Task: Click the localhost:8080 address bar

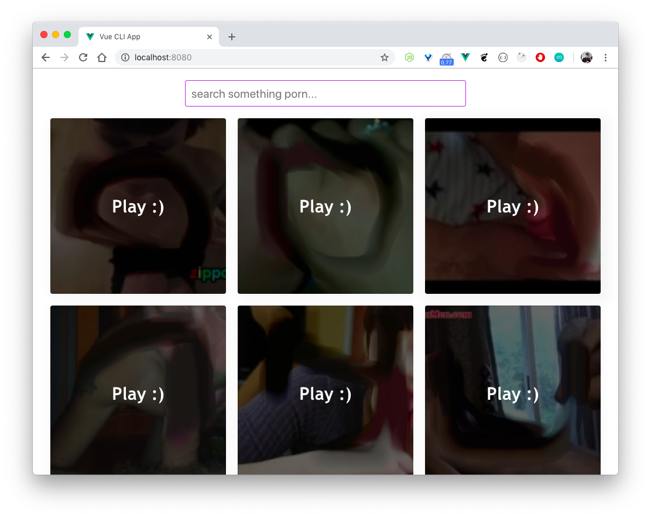Action: tap(253, 57)
